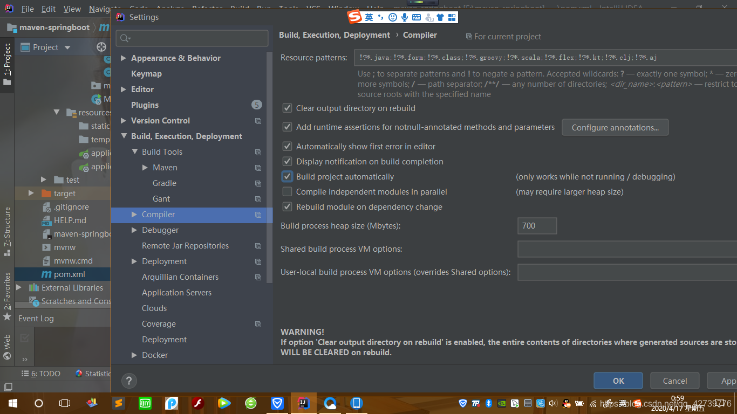Open Task View in taskbar
Screen dimensions: 737x414
[x=65, y=403]
